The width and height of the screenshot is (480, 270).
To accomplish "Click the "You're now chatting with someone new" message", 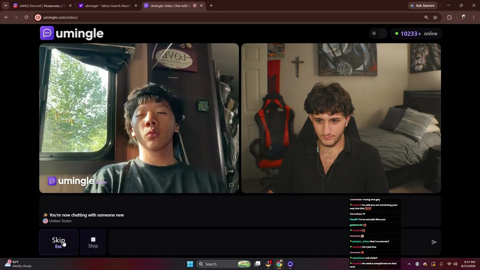I will (x=83, y=215).
